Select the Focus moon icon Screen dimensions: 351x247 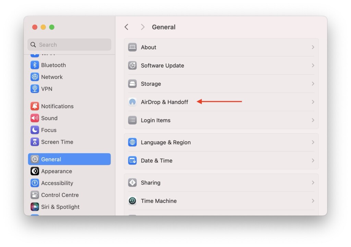click(x=35, y=130)
